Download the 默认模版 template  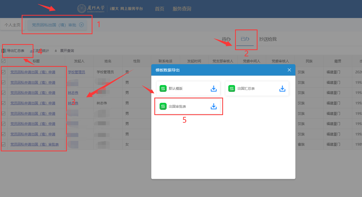pos(214,88)
